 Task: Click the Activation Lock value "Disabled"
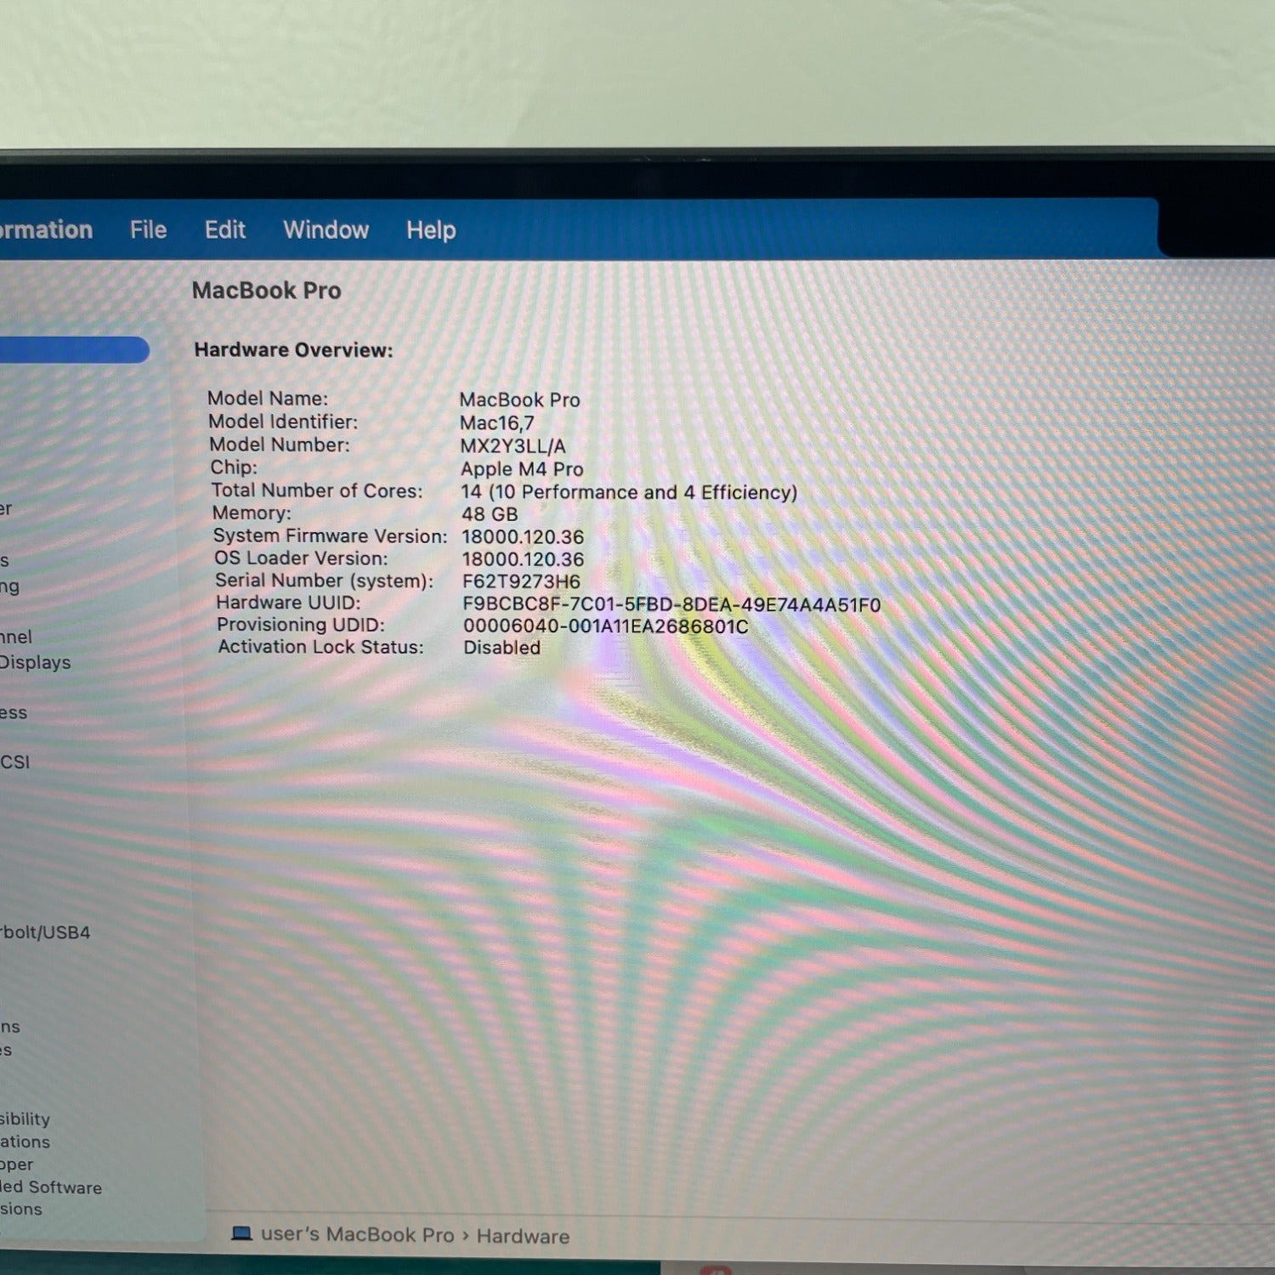(x=502, y=648)
